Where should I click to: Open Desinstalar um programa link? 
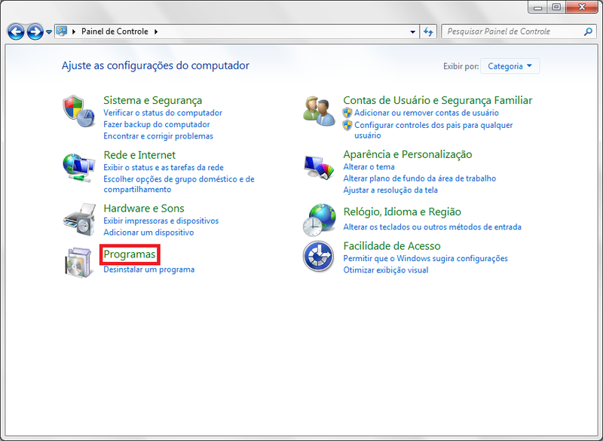click(x=148, y=269)
